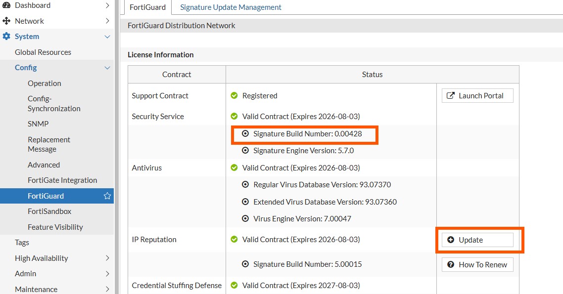Click the IP Reputation green check icon
The width and height of the screenshot is (563, 294).
(234, 239)
